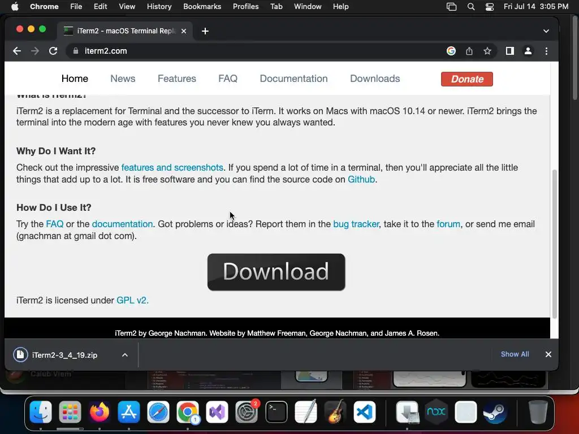This screenshot has width=579, height=434.
Task: Open Visual Studio Code from Dock
Action: tap(365, 412)
